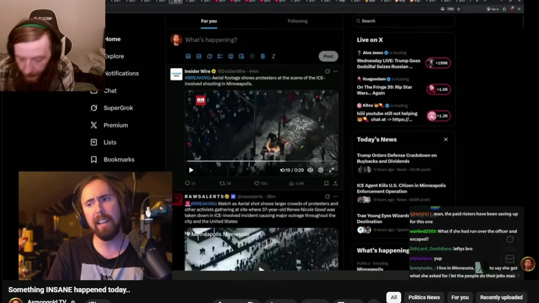Select the Politics News filter chip
Image resolution: width=539 pixels, height=303 pixels.
click(x=424, y=297)
